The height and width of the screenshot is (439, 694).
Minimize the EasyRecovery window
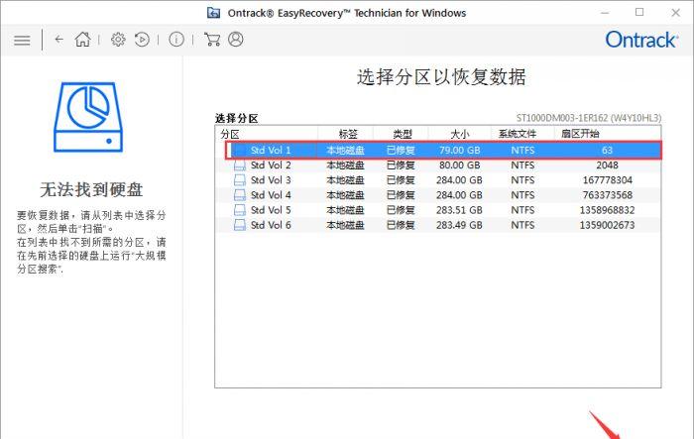coord(605,13)
